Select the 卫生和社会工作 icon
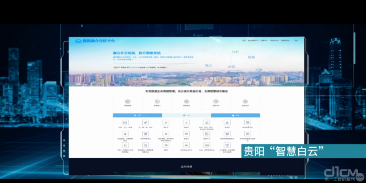This screenshot has width=366, height=183. (x=186, y=146)
